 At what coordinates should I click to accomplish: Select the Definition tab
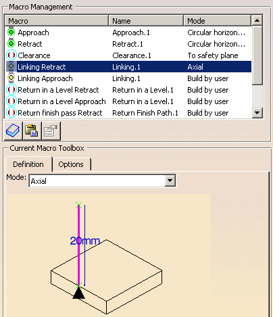coord(28,164)
